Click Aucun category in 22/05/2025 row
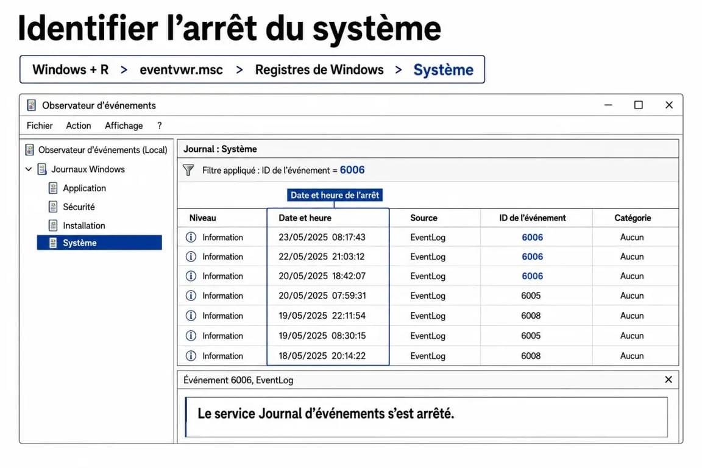 632,257
